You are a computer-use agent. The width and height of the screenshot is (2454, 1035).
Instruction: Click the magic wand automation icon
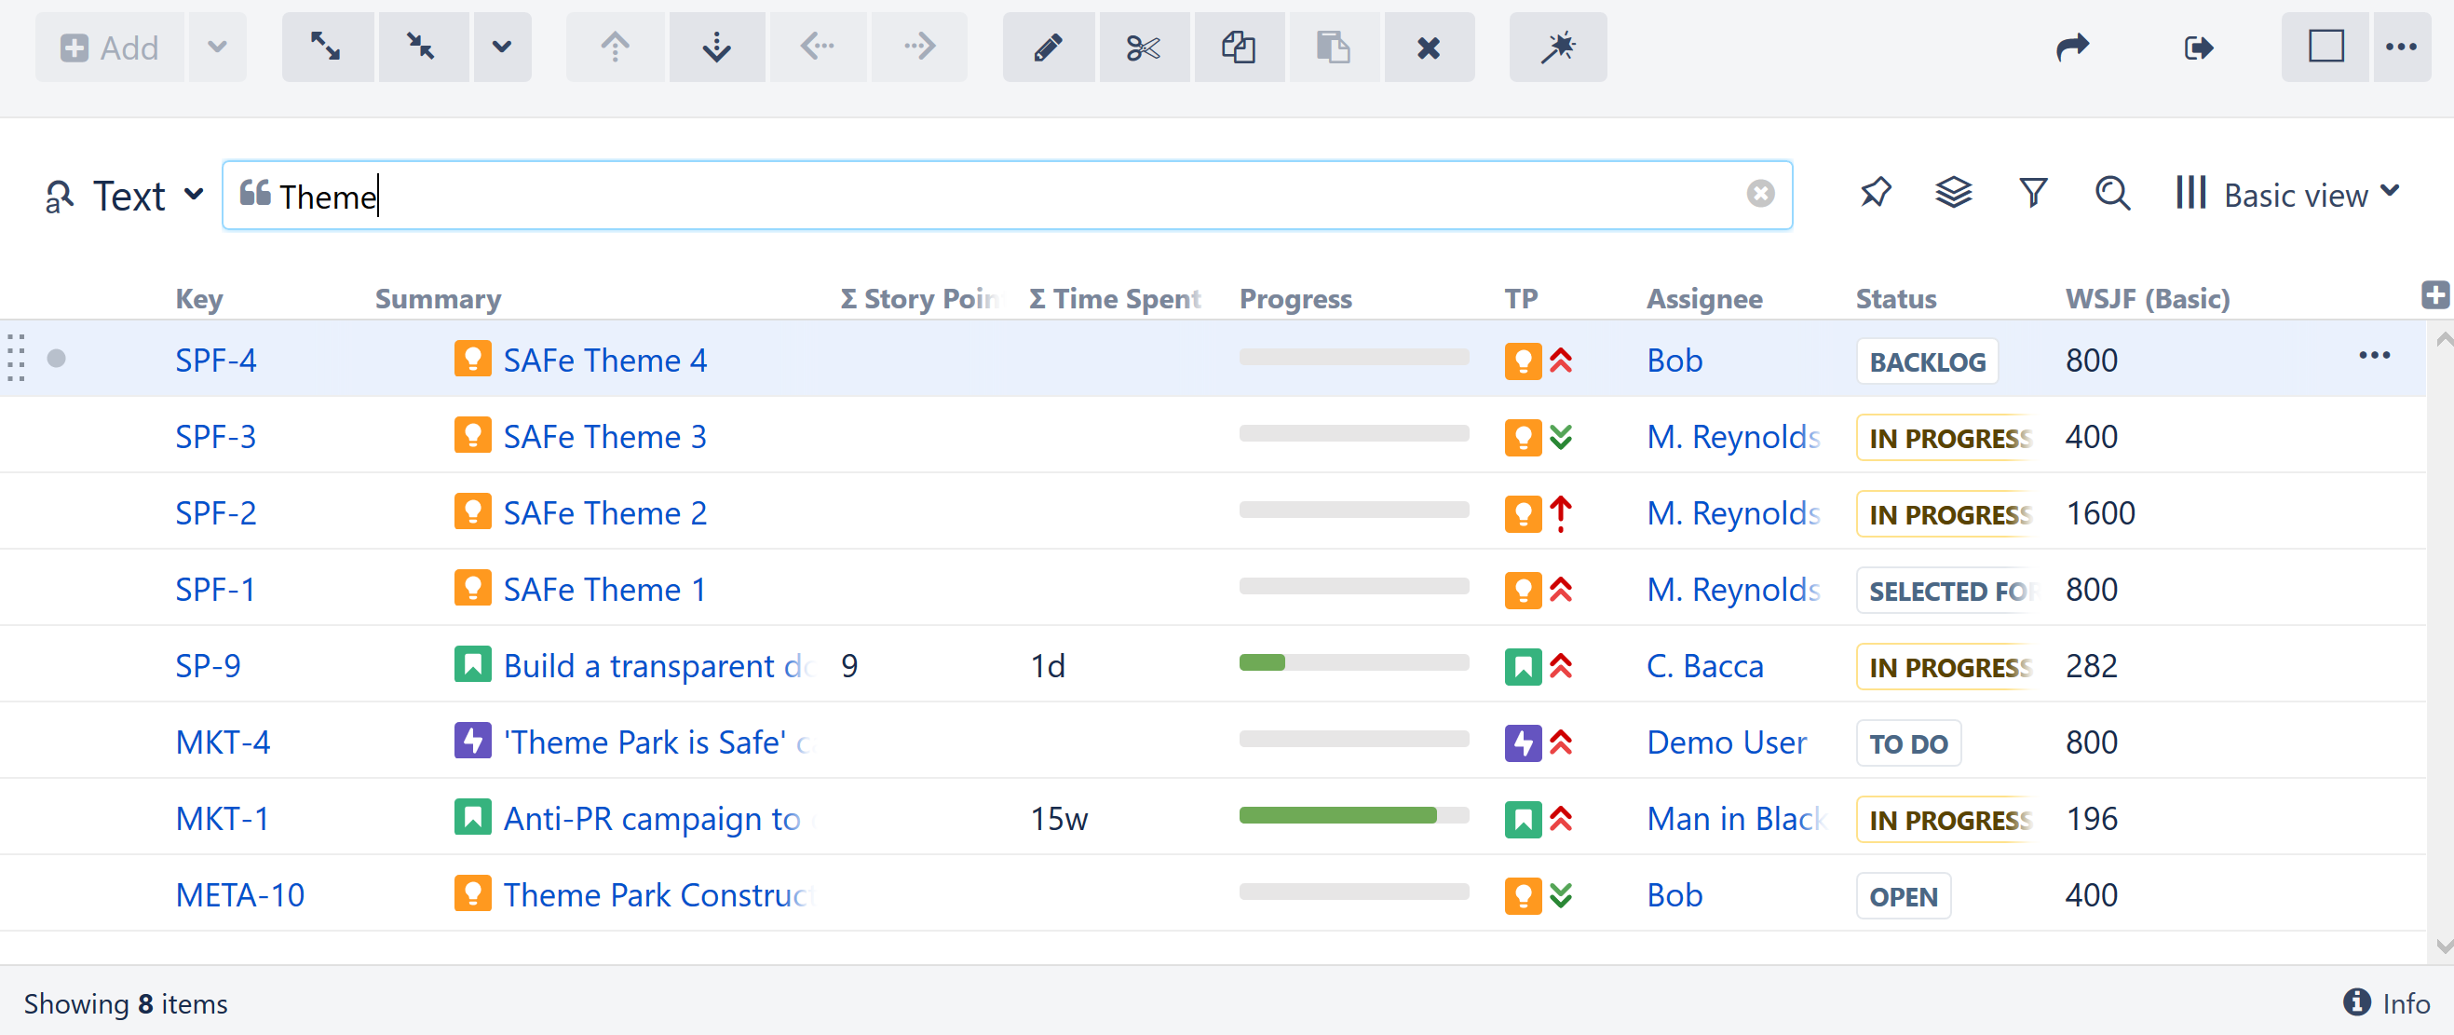pyautogui.click(x=1557, y=47)
